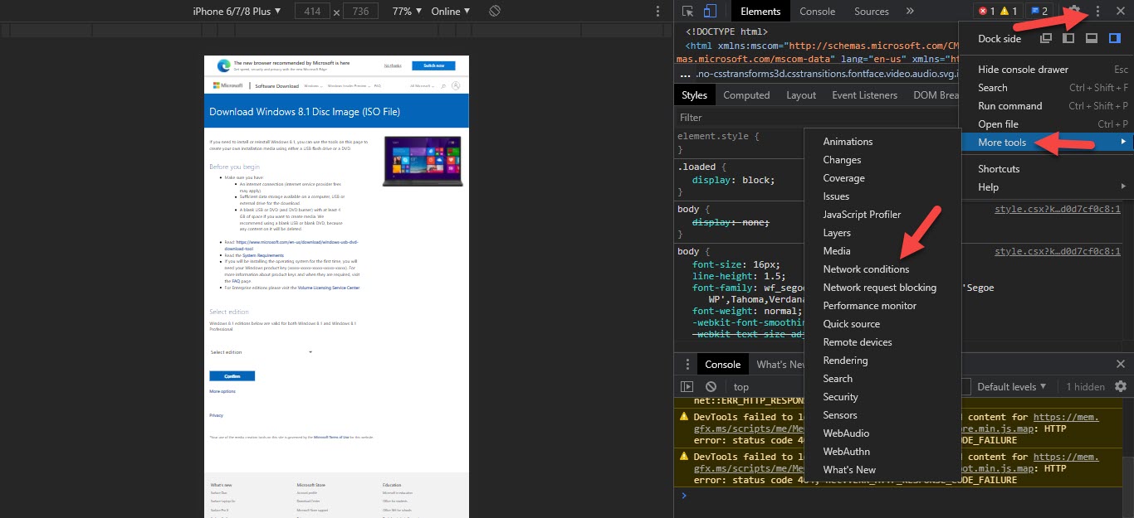Open console settings gear icon
The width and height of the screenshot is (1134, 518).
[x=1121, y=387]
